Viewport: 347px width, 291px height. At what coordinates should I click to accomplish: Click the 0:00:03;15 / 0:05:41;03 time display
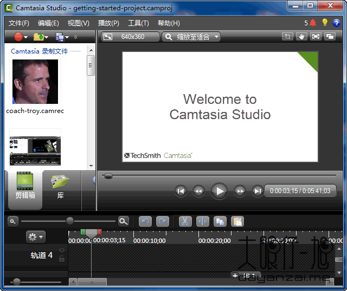coord(300,191)
